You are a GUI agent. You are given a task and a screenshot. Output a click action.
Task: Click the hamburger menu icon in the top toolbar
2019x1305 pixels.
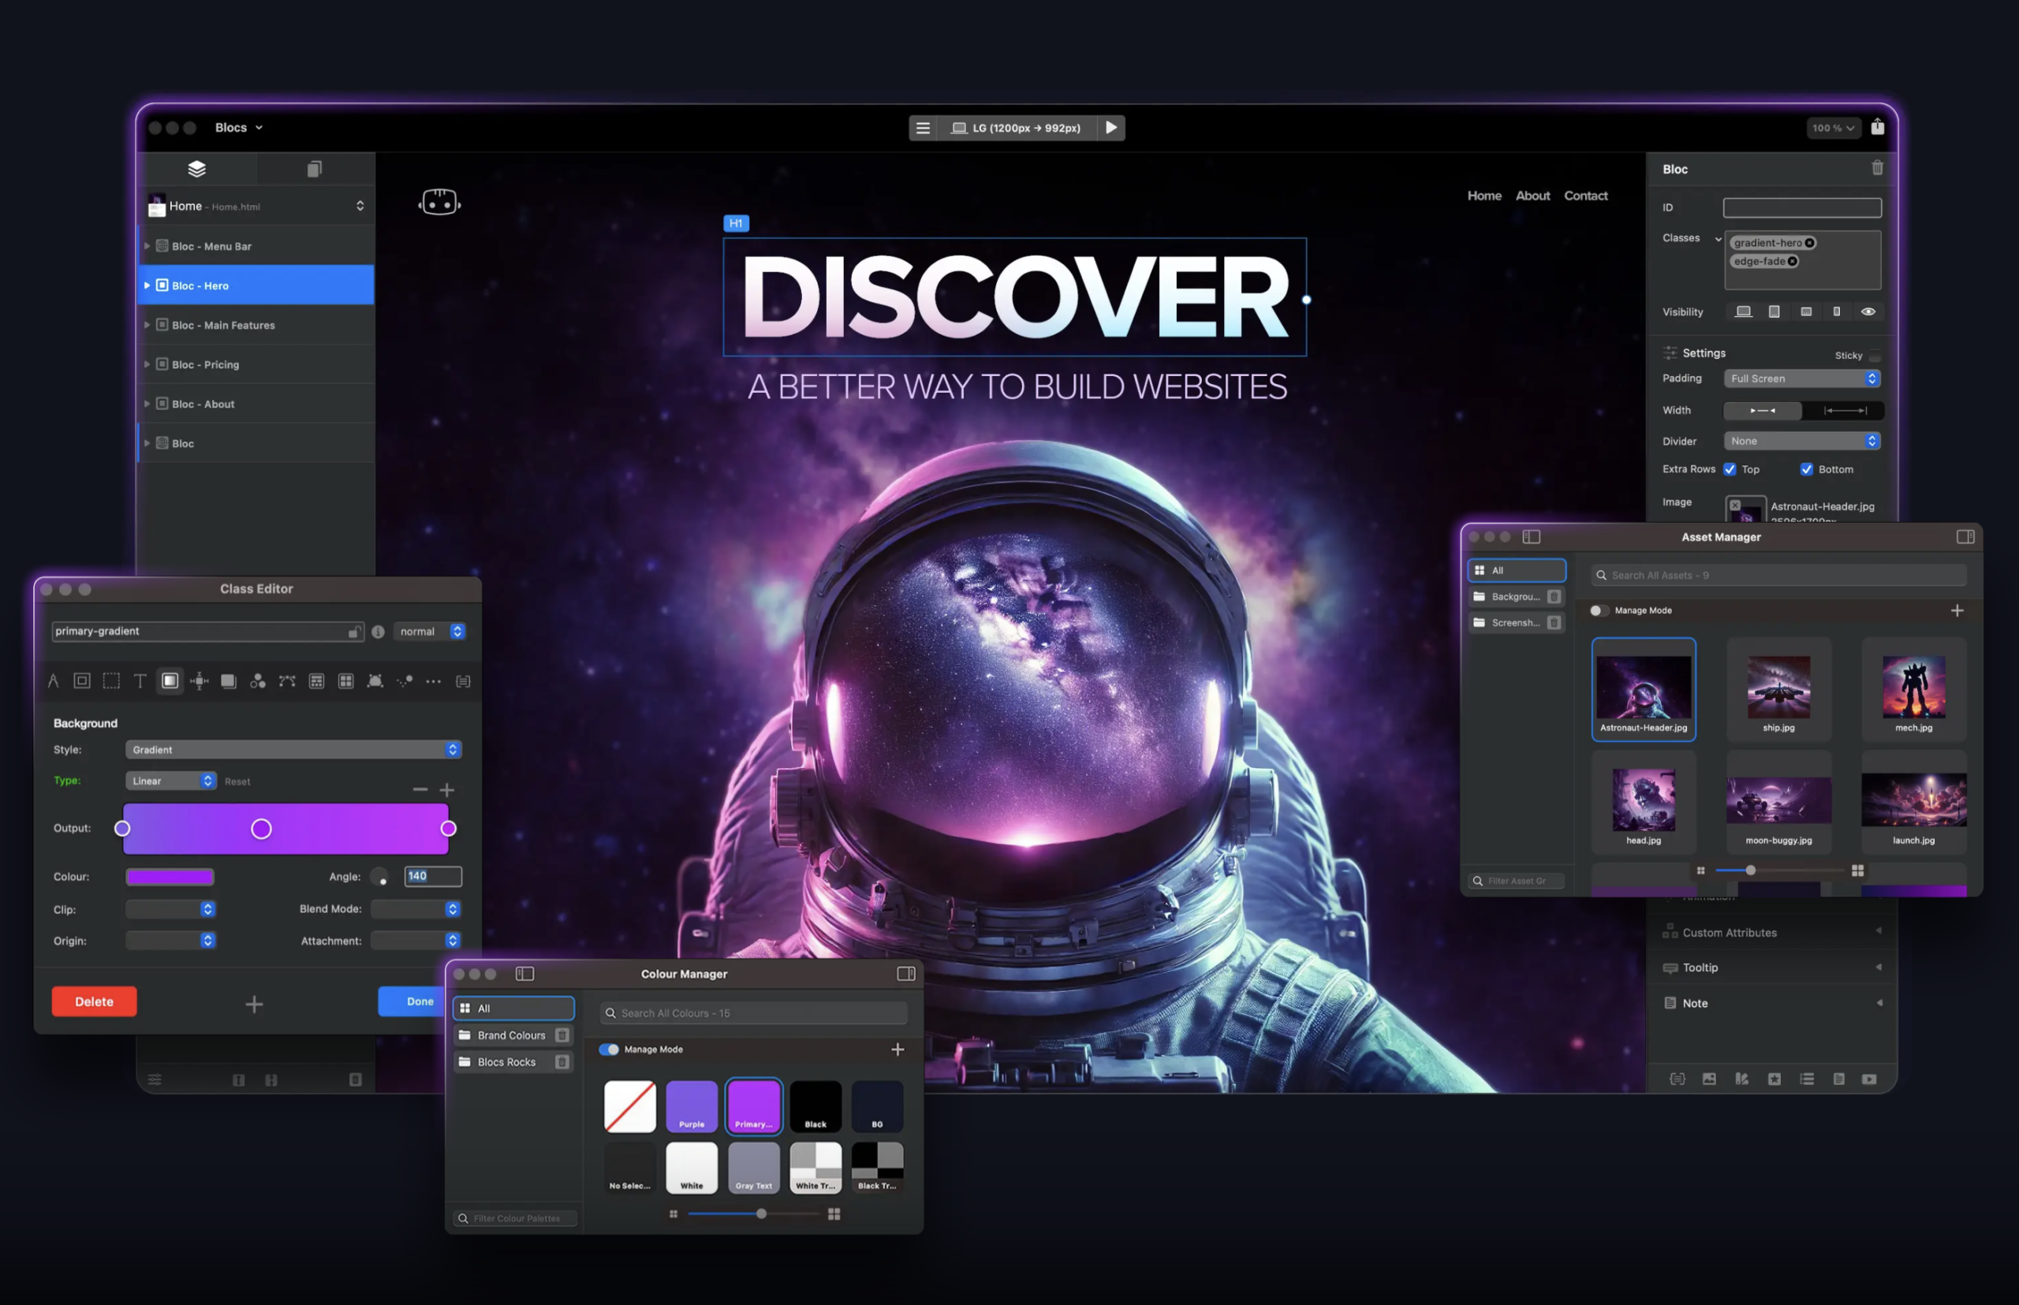[x=923, y=128]
